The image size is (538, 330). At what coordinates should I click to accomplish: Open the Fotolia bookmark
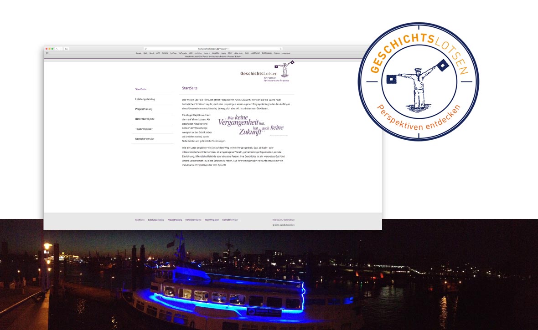coord(277,53)
